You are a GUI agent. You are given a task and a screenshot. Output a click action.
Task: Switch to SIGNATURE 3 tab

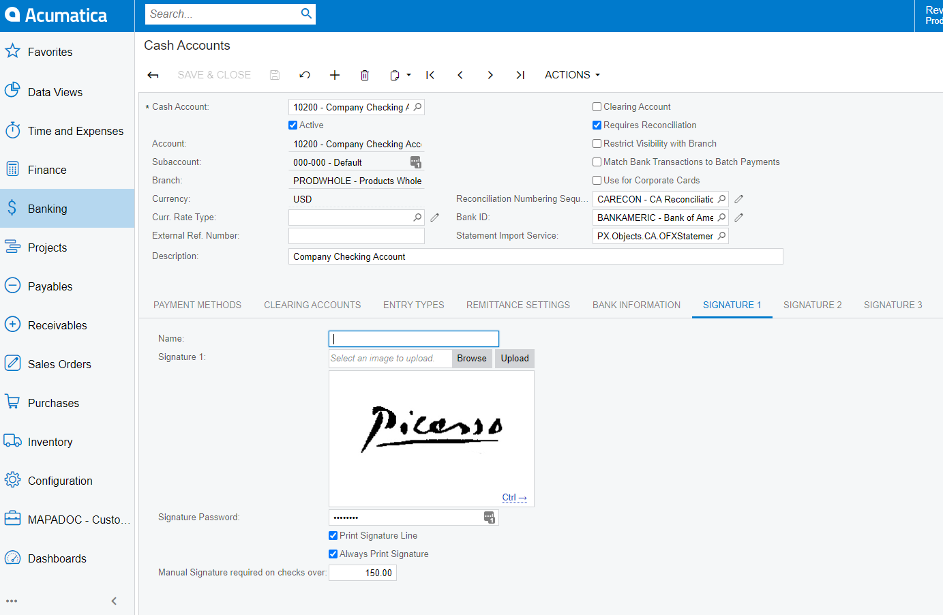coord(893,305)
